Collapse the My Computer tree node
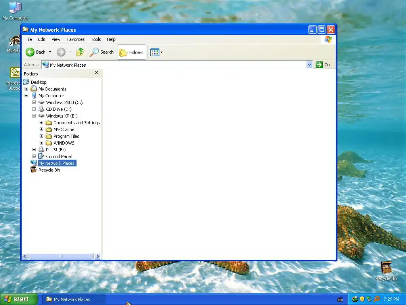The image size is (406, 305). (27, 96)
